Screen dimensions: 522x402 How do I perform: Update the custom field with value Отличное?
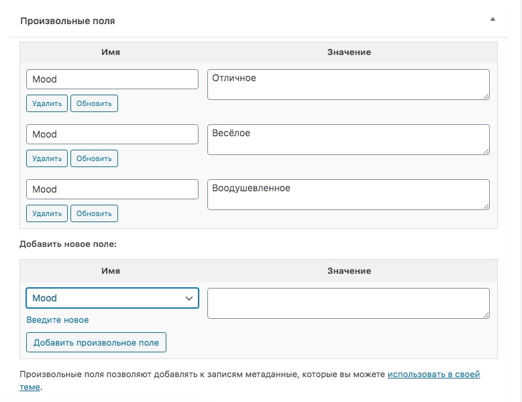[94, 103]
